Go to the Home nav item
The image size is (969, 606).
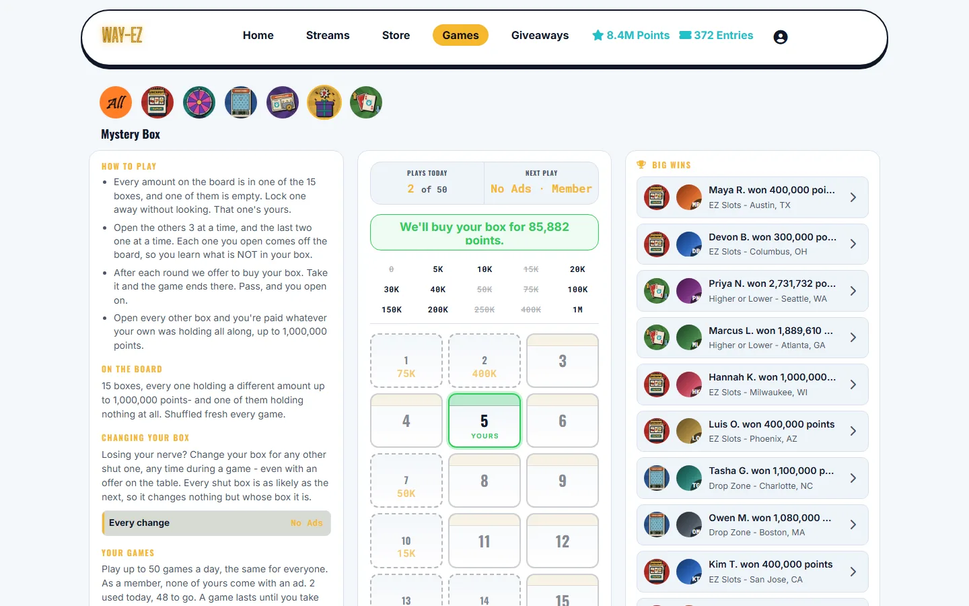[x=258, y=35]
